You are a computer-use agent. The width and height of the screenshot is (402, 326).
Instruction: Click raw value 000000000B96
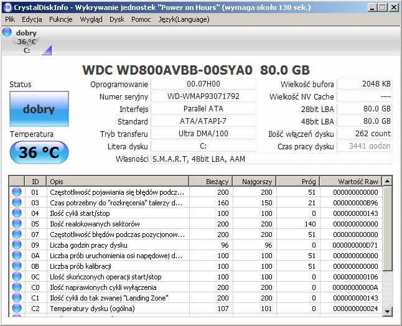click(x=355, y=203)
